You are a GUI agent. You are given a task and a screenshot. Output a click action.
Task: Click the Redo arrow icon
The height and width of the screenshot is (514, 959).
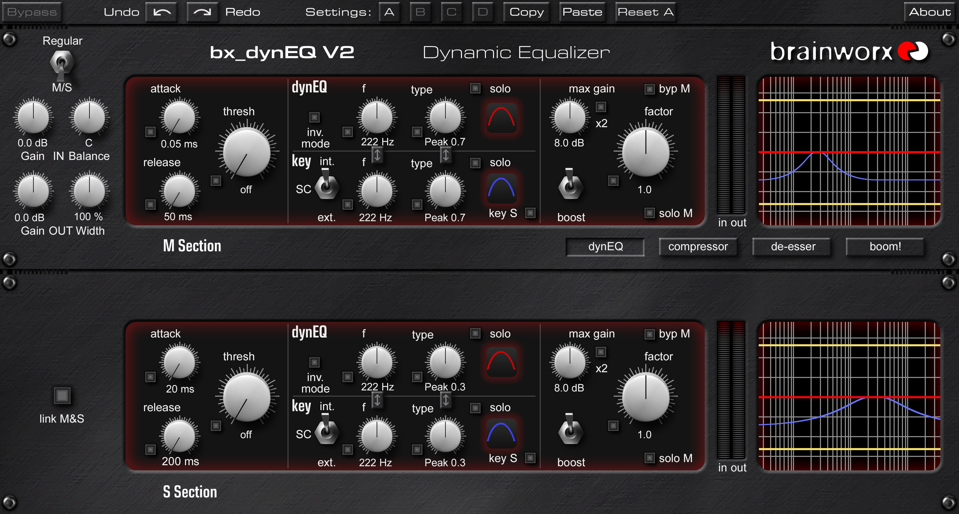pos(202,12)
